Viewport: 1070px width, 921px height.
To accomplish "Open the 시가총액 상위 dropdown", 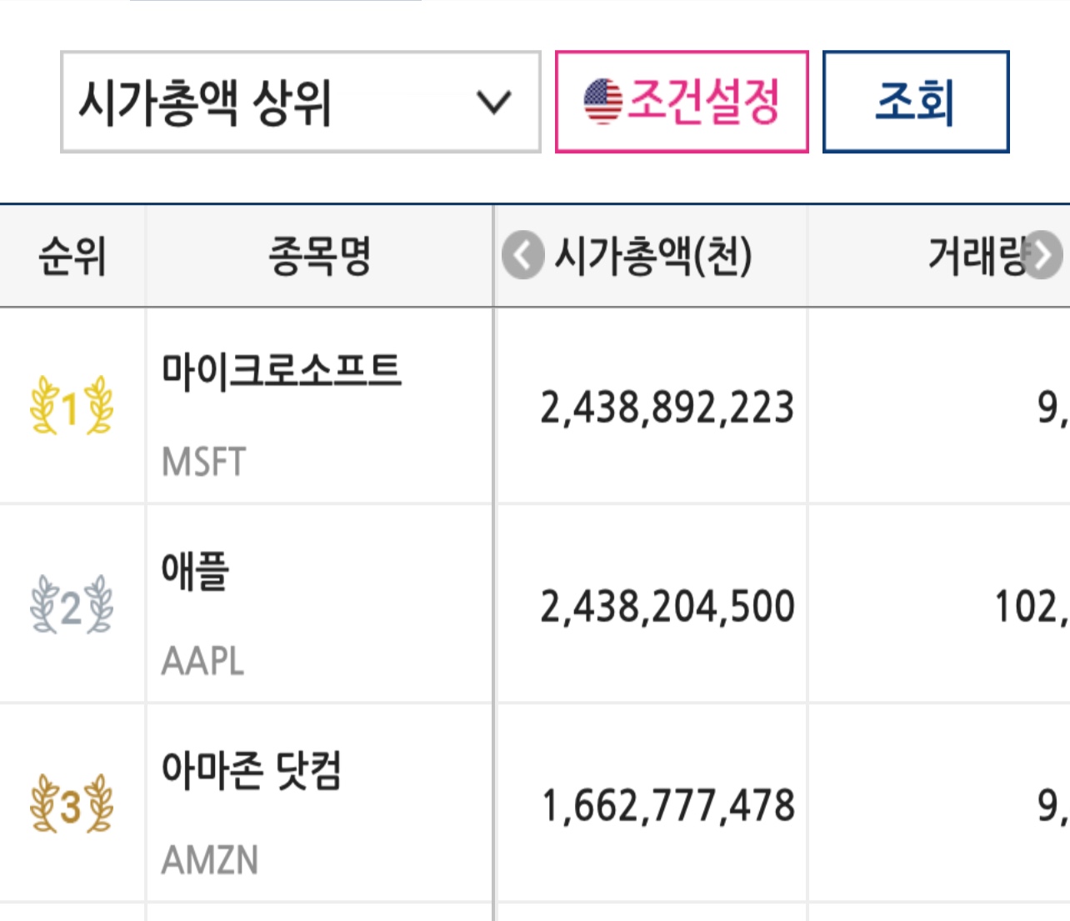I will click(x=301, y=102).
